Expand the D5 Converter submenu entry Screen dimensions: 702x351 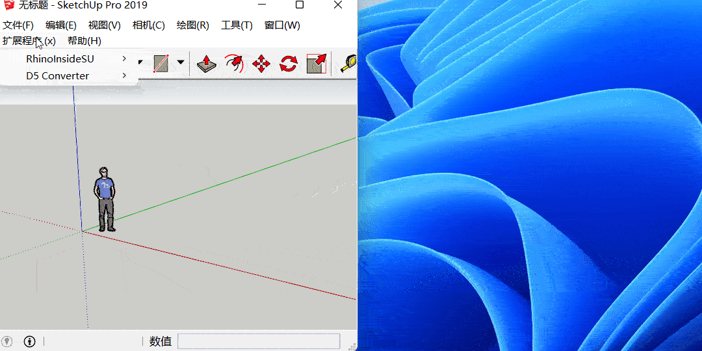coord(69,75)
